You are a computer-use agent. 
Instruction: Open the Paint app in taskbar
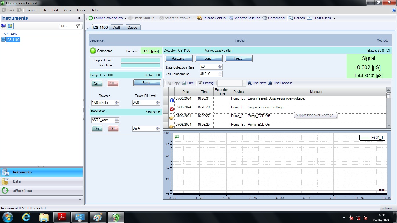tap(98, 217)
